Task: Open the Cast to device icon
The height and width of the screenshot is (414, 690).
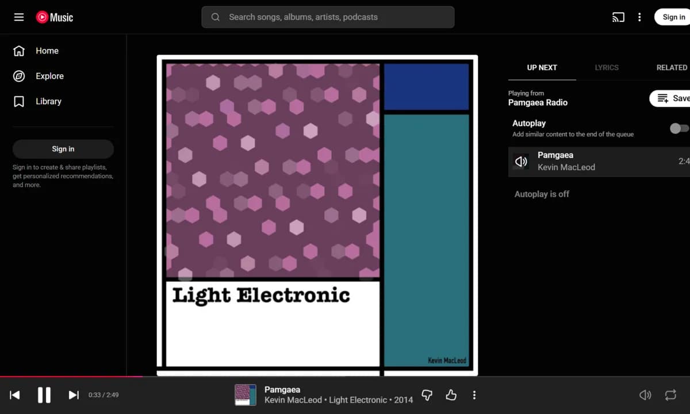Action: pos(618,17)
